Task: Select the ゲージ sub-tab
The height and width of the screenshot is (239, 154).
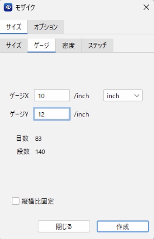Action: (42, 45)
